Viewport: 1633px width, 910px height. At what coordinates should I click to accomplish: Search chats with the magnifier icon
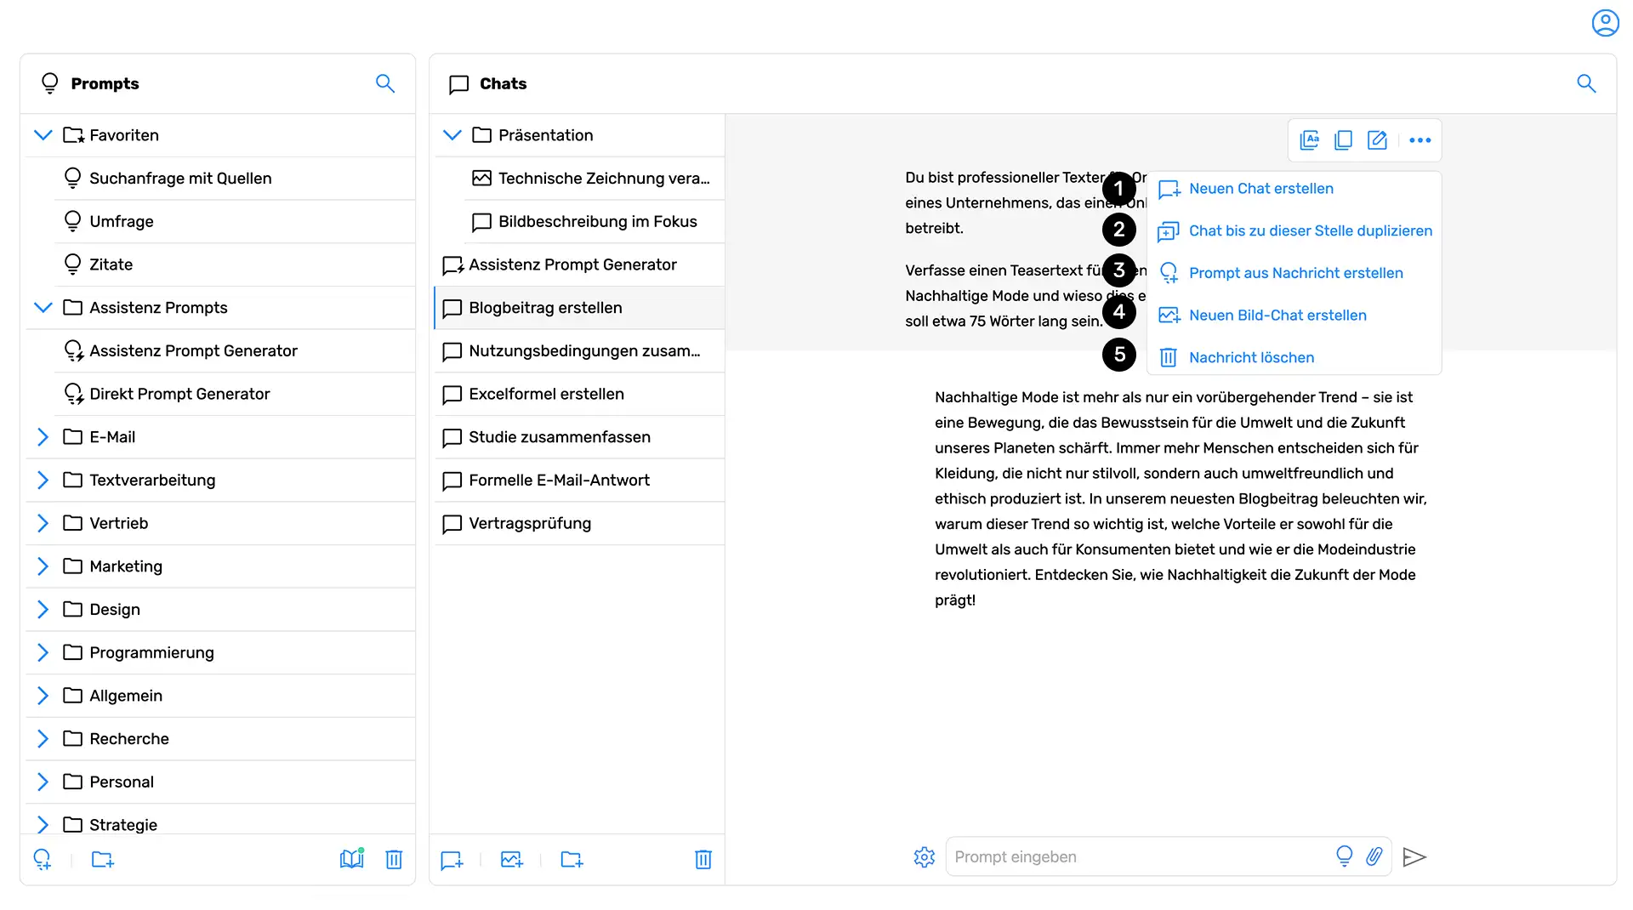coord(1586,83)
